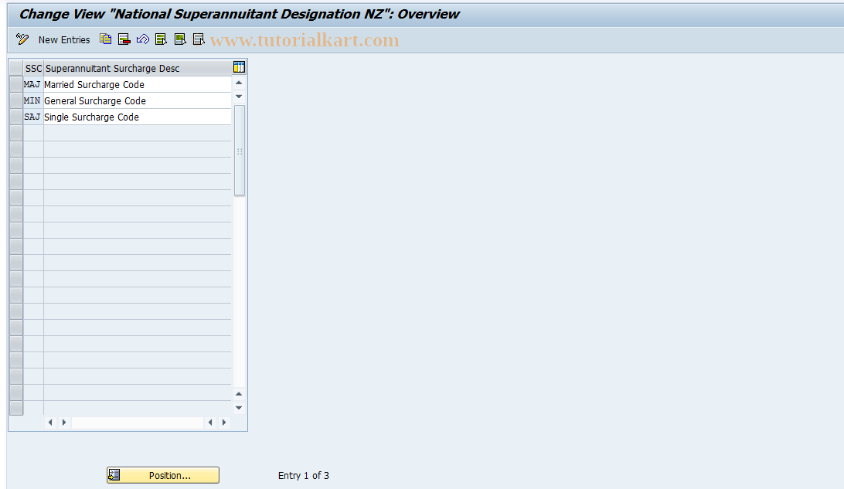This screenshot has width=844, height=489.
Task: Click the bottom scroll down arrow of the table
Action: tap(239, 408)
